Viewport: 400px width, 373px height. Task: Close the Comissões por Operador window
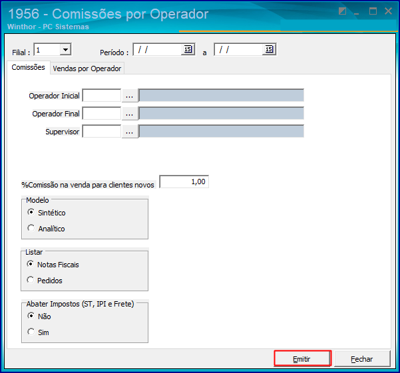388,11
